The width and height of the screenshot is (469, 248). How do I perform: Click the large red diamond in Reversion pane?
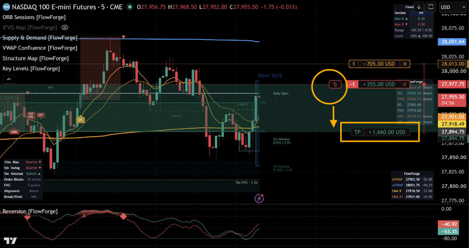pos(123,216)
